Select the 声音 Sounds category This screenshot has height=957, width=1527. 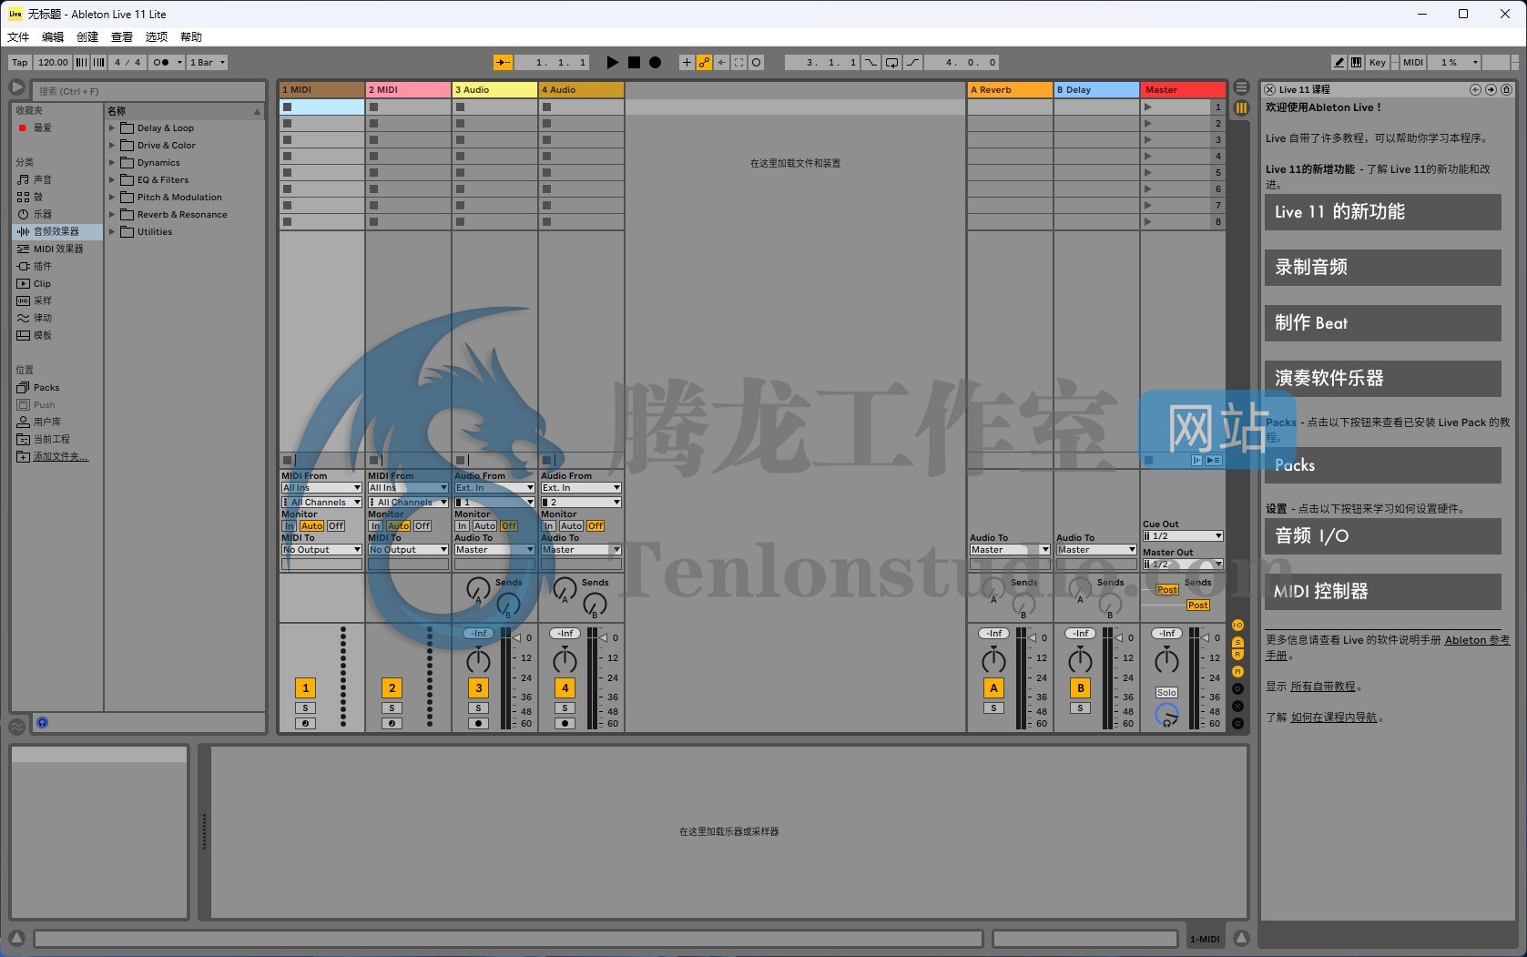click(43, 179)
